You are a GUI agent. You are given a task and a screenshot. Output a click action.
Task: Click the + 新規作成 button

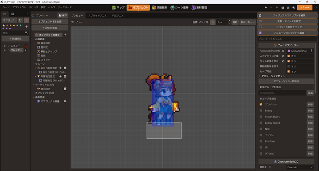(x=15, y=39)
